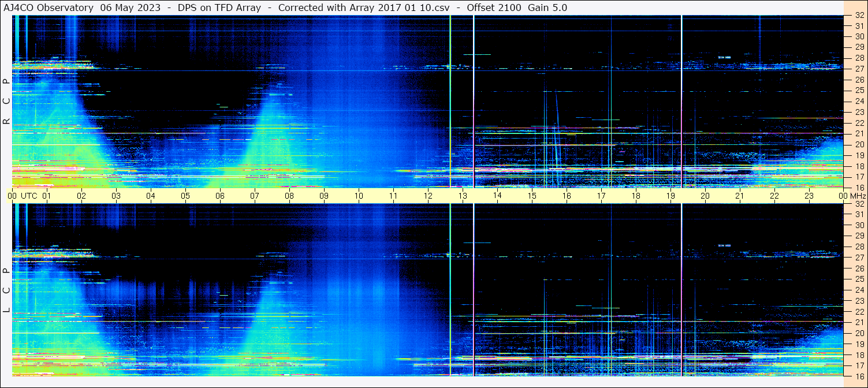This screenshot has height=388, width=868.
Task: Click the Gain 5.0 text in the header
Action: (x=547, y=8)
